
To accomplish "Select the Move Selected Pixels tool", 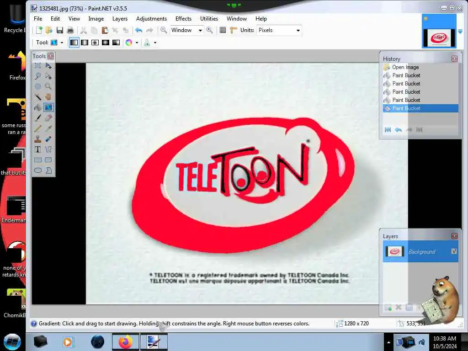I will pyautogui.click(x=48, y=65).
